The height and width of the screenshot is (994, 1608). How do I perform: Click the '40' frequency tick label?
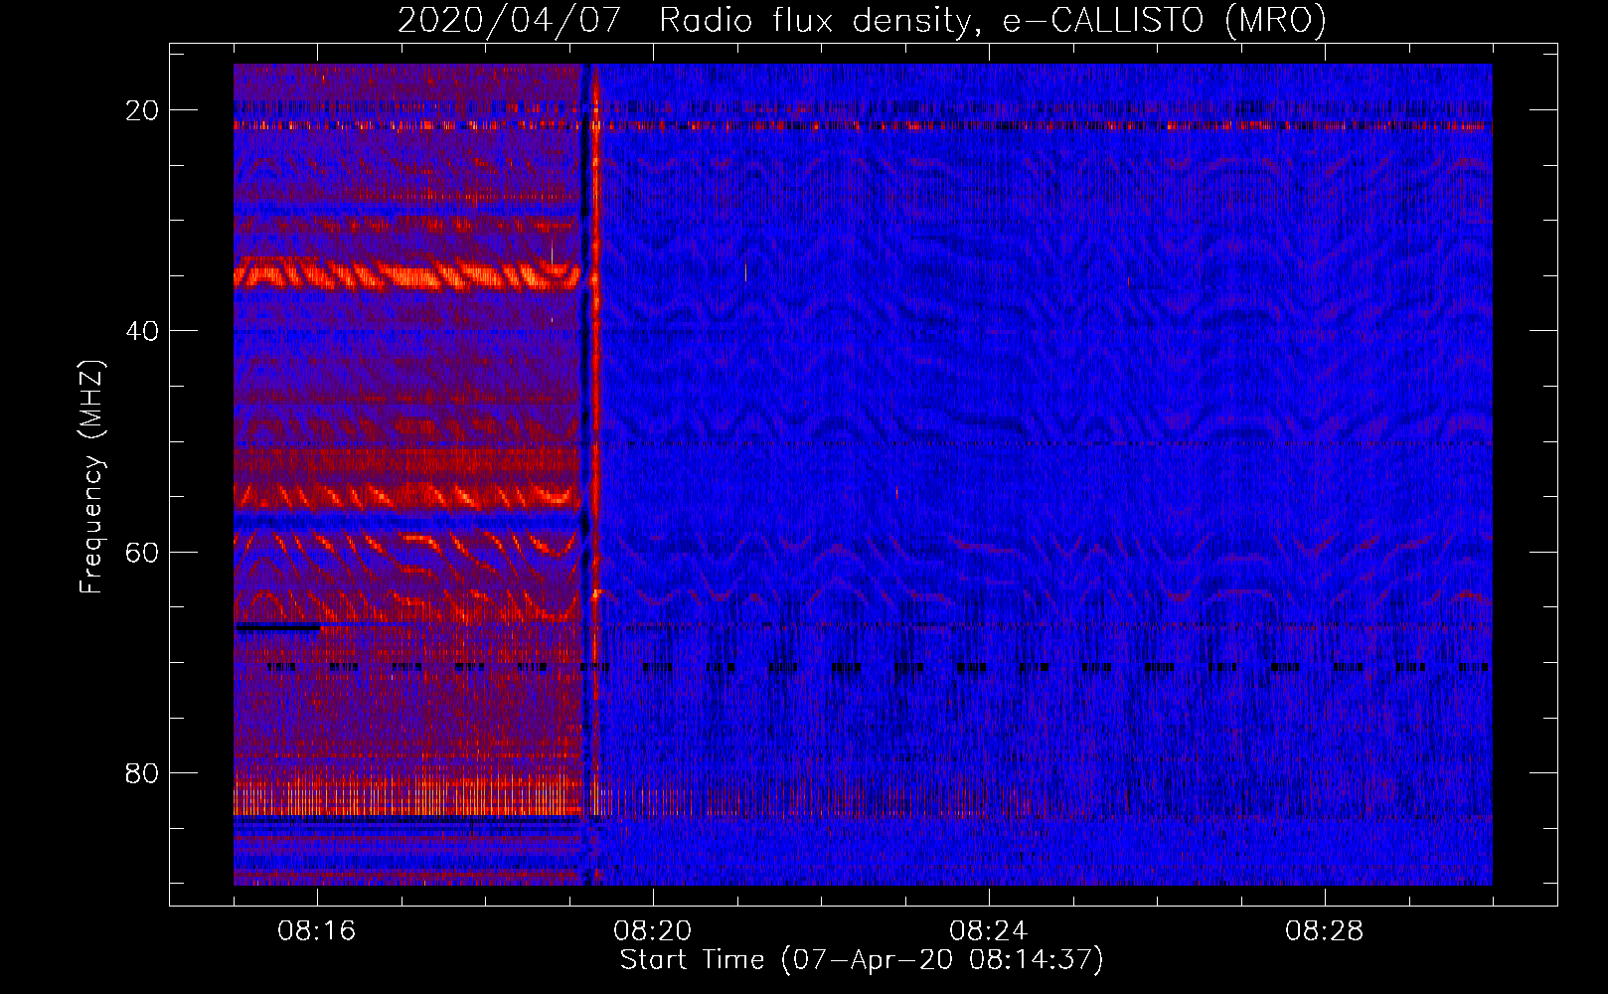click(142, 331)
